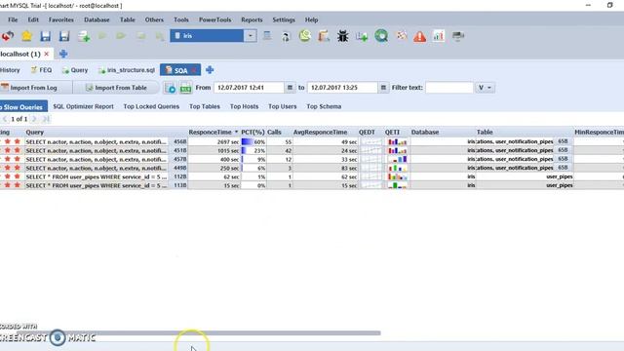Open the calendar for the From date
Viewport: 624px width, 351px height.
[290, 88]
